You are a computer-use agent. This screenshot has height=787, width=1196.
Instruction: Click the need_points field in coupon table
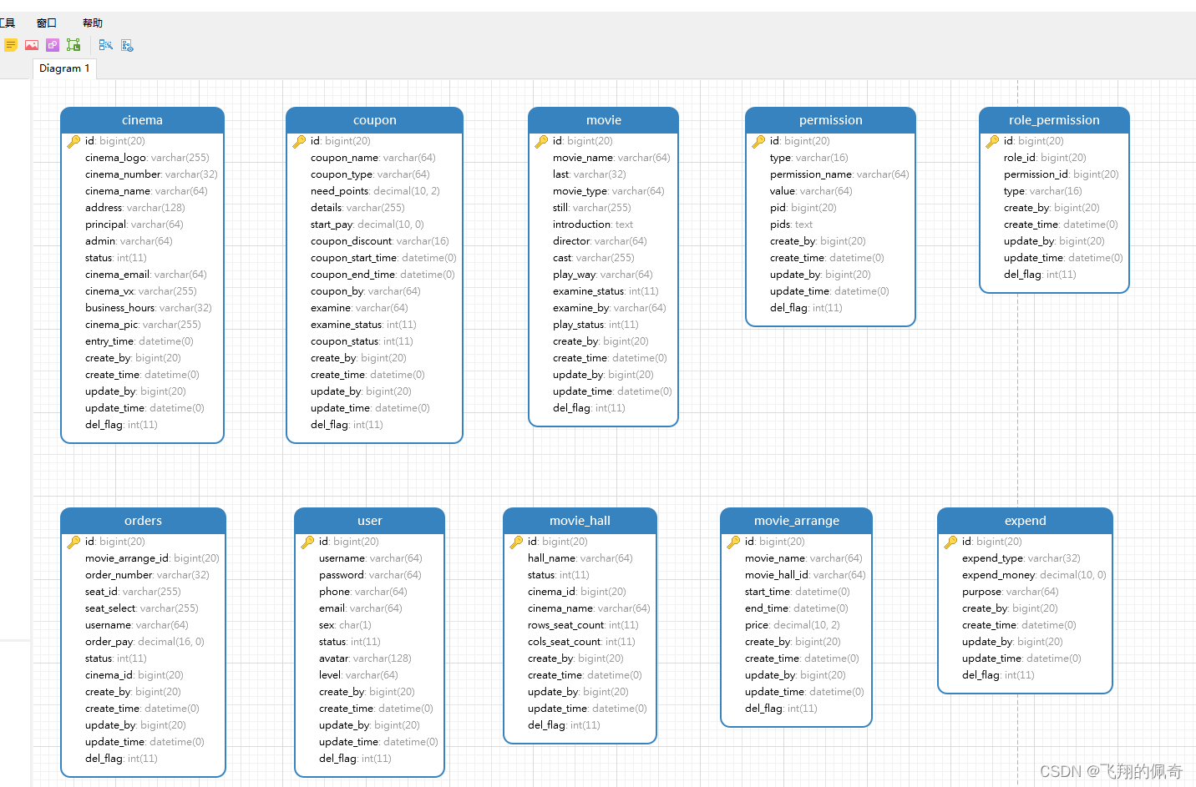[375, 191]
